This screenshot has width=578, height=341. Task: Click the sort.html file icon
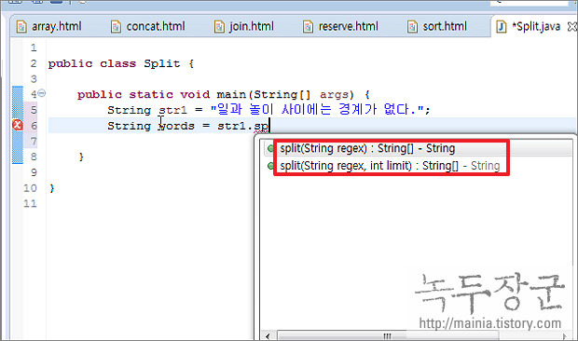(x=412, y=27)
